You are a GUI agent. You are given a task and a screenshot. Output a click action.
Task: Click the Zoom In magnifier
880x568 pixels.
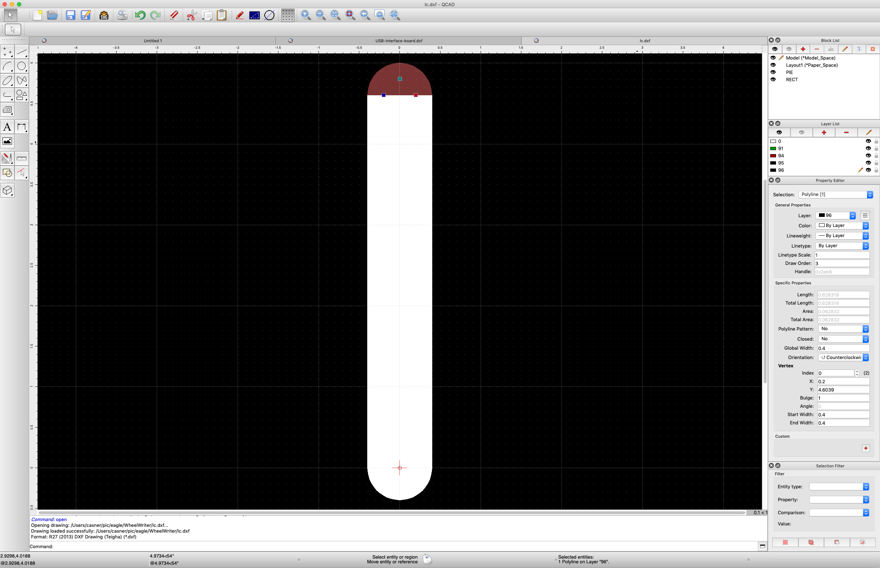click(305, 15)
